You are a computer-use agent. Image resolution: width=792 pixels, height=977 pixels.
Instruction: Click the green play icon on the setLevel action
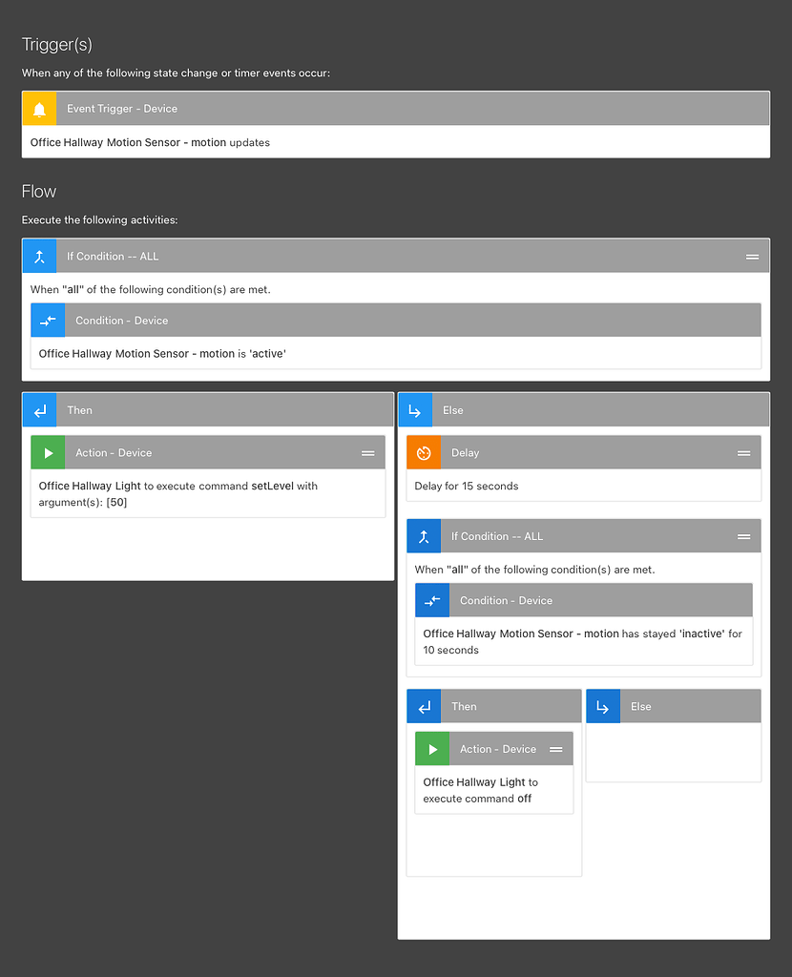coord(48,452)
